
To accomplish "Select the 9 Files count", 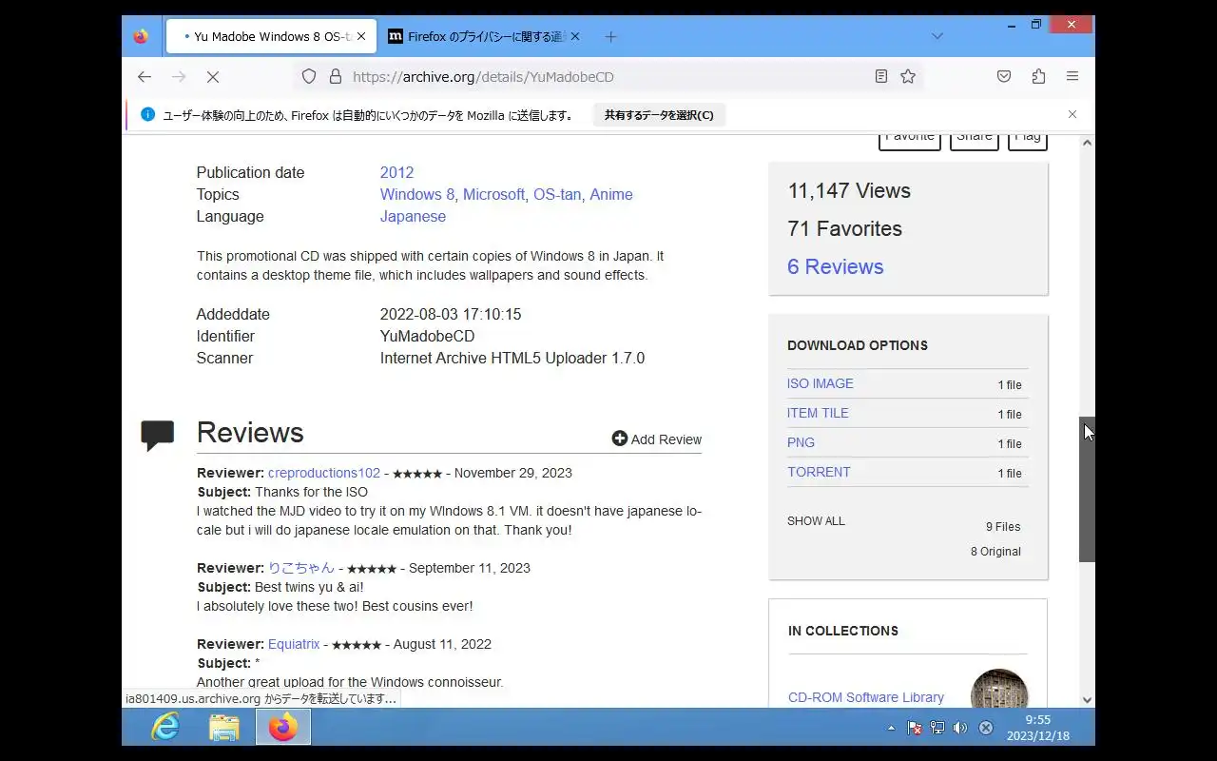I will point(1003,527).
